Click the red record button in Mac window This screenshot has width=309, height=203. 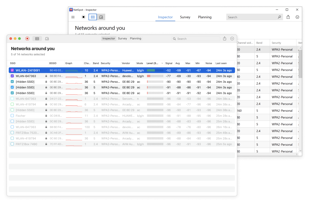[27, 39]
